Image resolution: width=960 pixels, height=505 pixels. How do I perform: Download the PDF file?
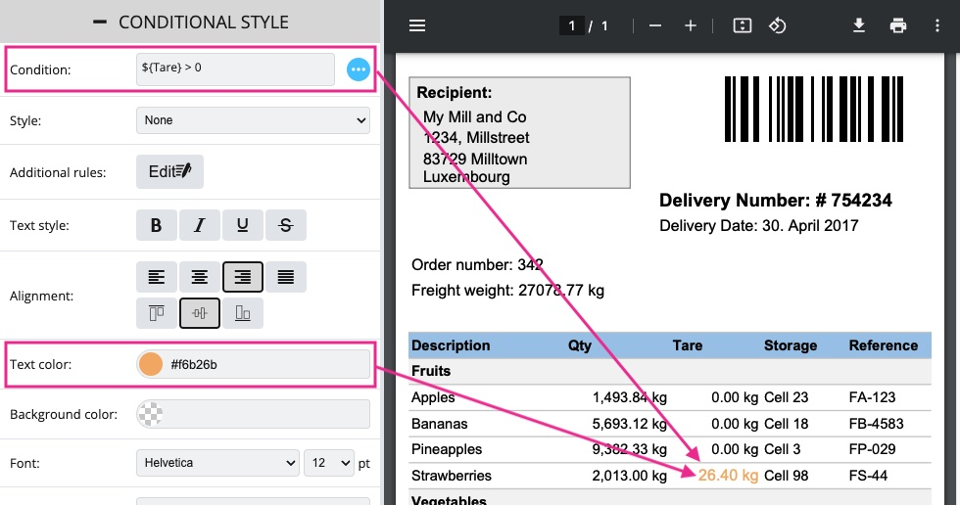(x=859, y=25)
